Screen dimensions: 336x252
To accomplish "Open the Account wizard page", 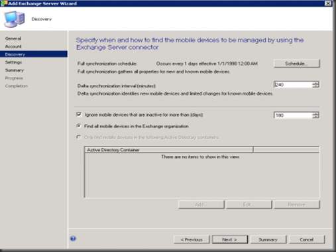I will [13, 46].
